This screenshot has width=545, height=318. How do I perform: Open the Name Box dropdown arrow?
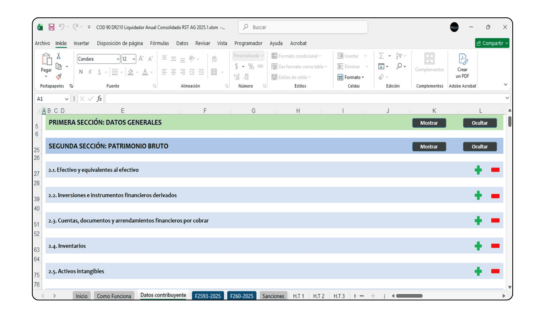(67, 99)
